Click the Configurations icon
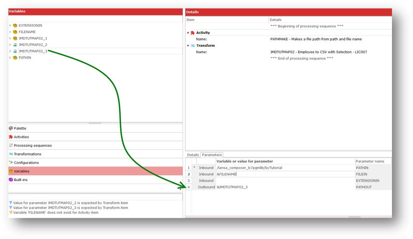This screenshot has height=239, width=413. point(11,163)
